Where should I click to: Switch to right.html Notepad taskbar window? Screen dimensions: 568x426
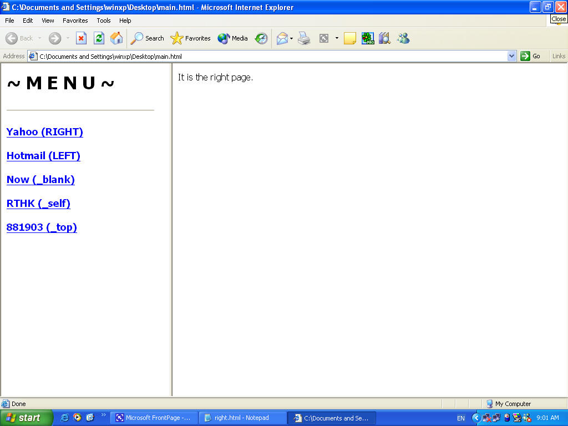coord(243,418)
